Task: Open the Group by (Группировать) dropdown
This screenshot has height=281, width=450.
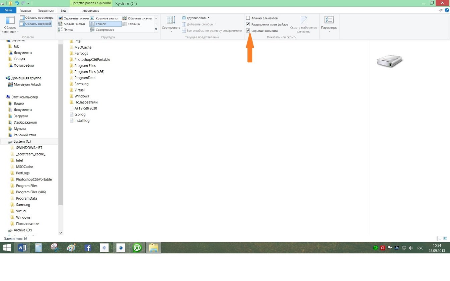Action: (x=196, y=18)
